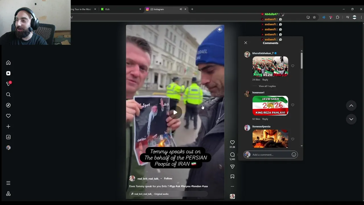Viewport: 364px width, 205px height.
Task: Like lionessofpersia's comment
Action: coord(293,139)
